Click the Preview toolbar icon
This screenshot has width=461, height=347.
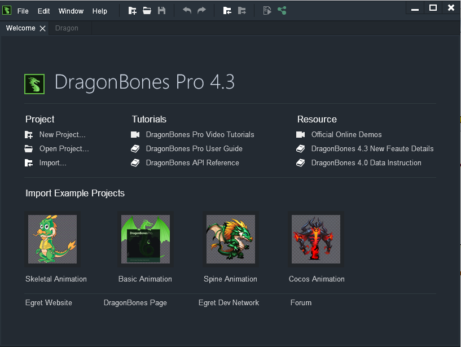[267, 11]
